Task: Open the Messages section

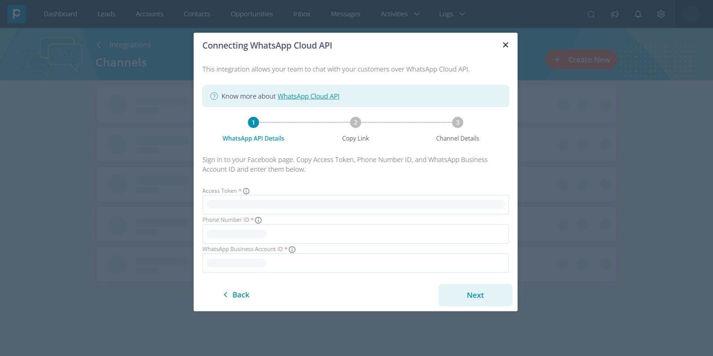Action: 345,14
